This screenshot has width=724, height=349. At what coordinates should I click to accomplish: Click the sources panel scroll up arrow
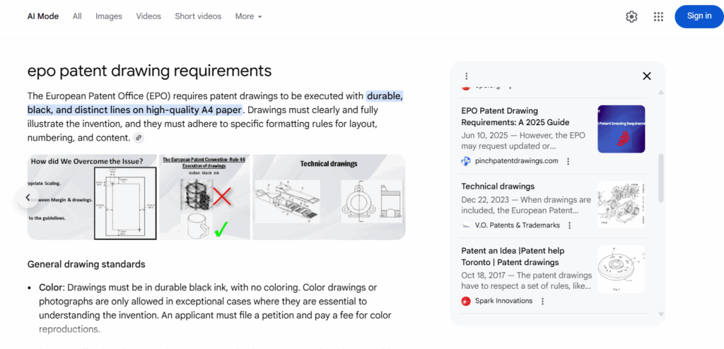661,93
